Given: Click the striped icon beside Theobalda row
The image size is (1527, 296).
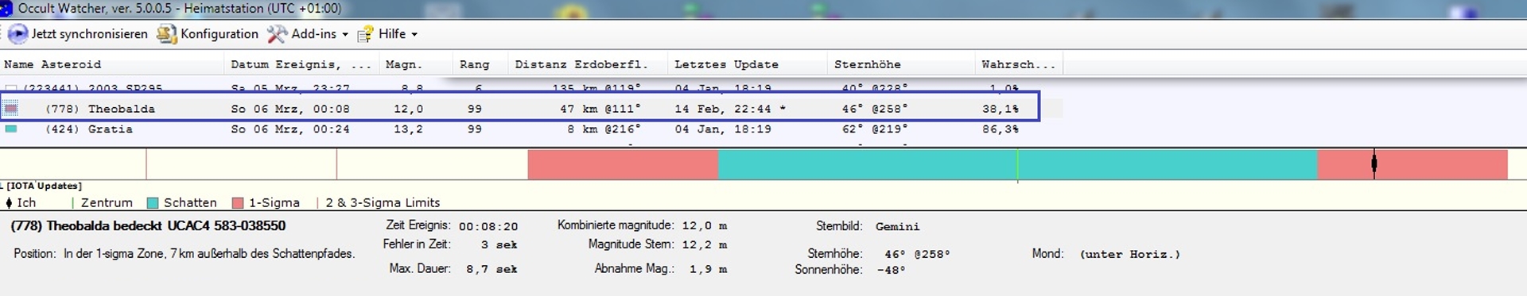Looking at the screenshot, I should tap(10, 109).
